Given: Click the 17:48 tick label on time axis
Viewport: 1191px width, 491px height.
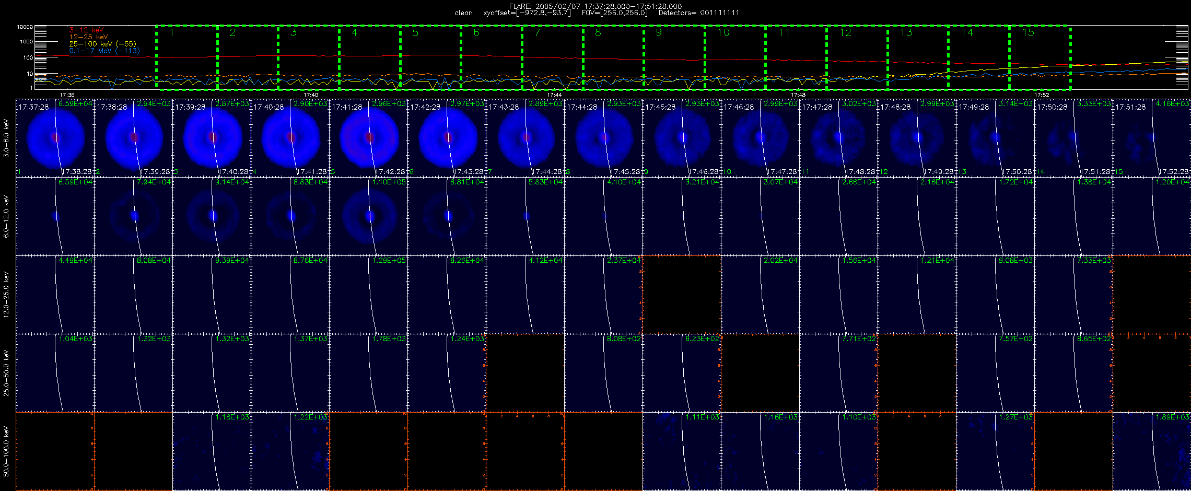Looking at the screenshot, I should pyautogui.click(x=798, y=95).
